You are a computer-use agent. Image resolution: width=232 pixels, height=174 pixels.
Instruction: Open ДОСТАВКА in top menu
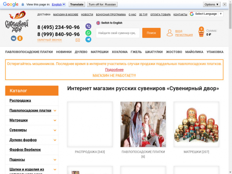coord(44,15)
